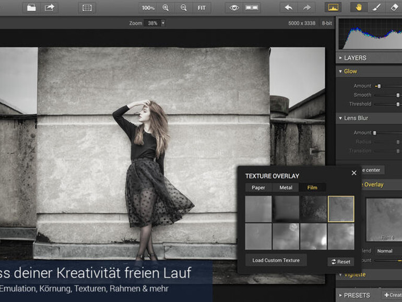Viewport: 402px width, 302px height.
Task: Select the brush tool
Action: point(376,7)
